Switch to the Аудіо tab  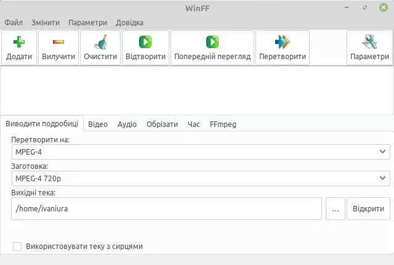(127, 124)
